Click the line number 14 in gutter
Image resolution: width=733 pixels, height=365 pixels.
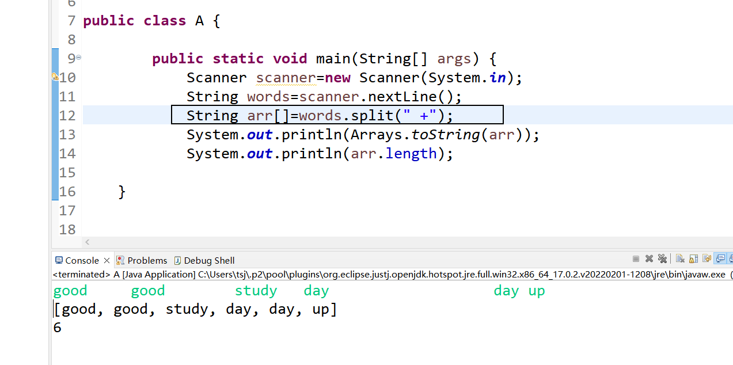pyautogui.click(x=67, y=154)
